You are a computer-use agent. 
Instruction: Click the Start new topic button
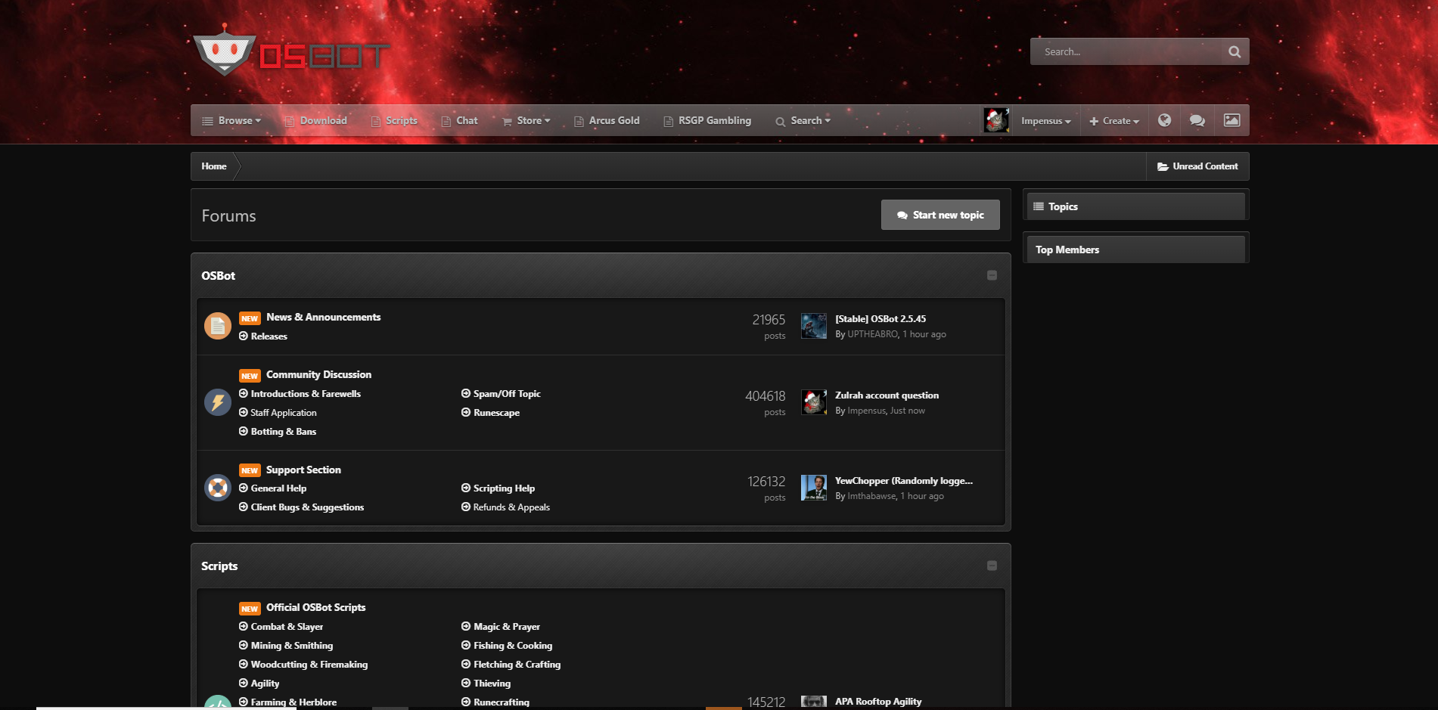point(940,215)
